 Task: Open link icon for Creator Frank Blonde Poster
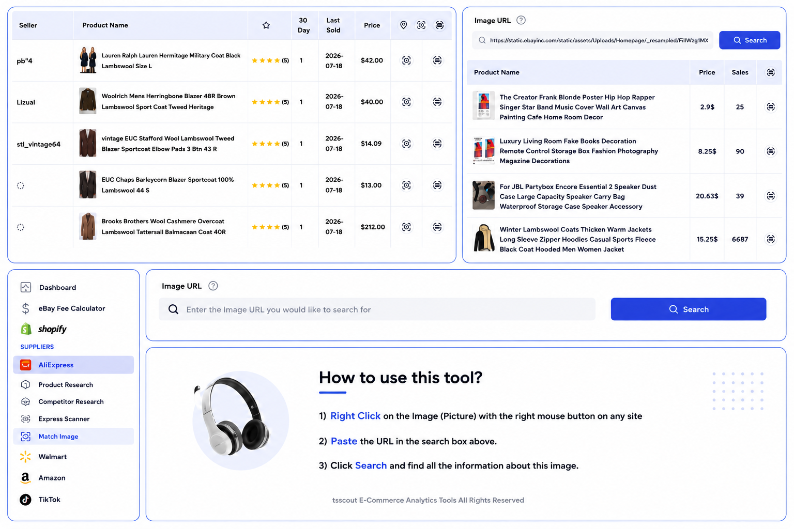pos(771,107)
